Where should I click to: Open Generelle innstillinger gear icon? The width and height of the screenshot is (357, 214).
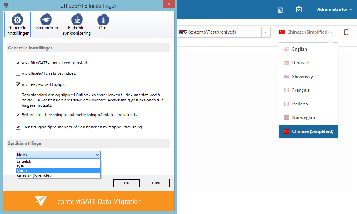click(x=17, y=20)
